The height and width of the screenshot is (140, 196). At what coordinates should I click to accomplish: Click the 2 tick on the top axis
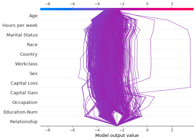point(172,4)
